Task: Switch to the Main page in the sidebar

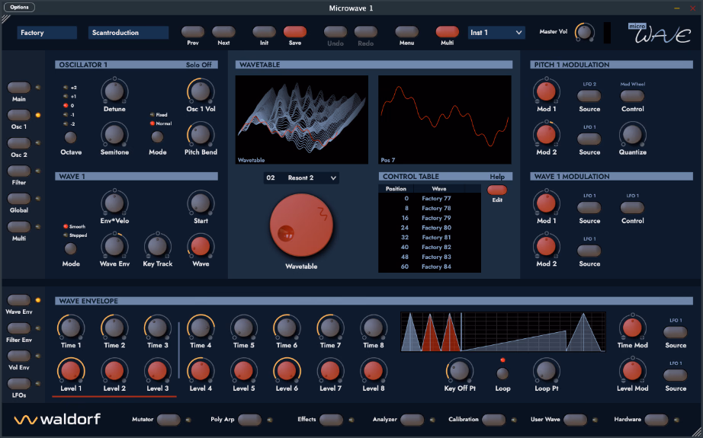Action: pyautogui.click(x=19, y=88)
